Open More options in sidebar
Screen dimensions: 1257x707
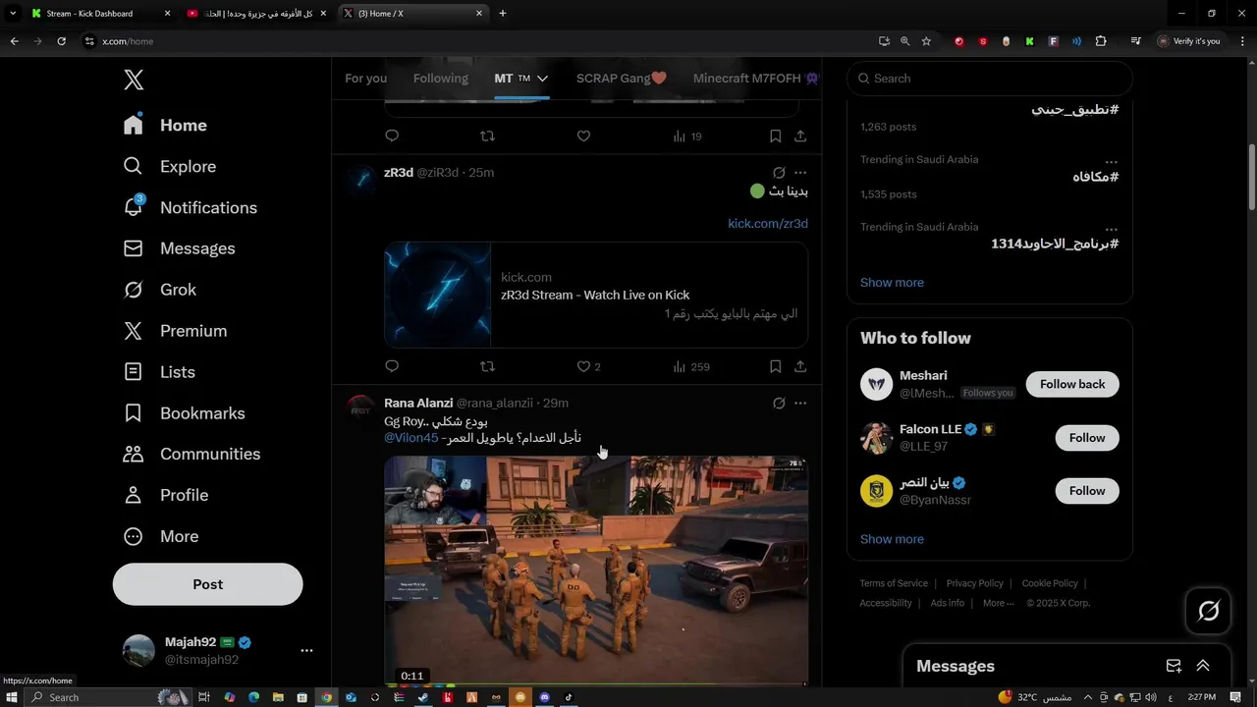coord(160,537)
